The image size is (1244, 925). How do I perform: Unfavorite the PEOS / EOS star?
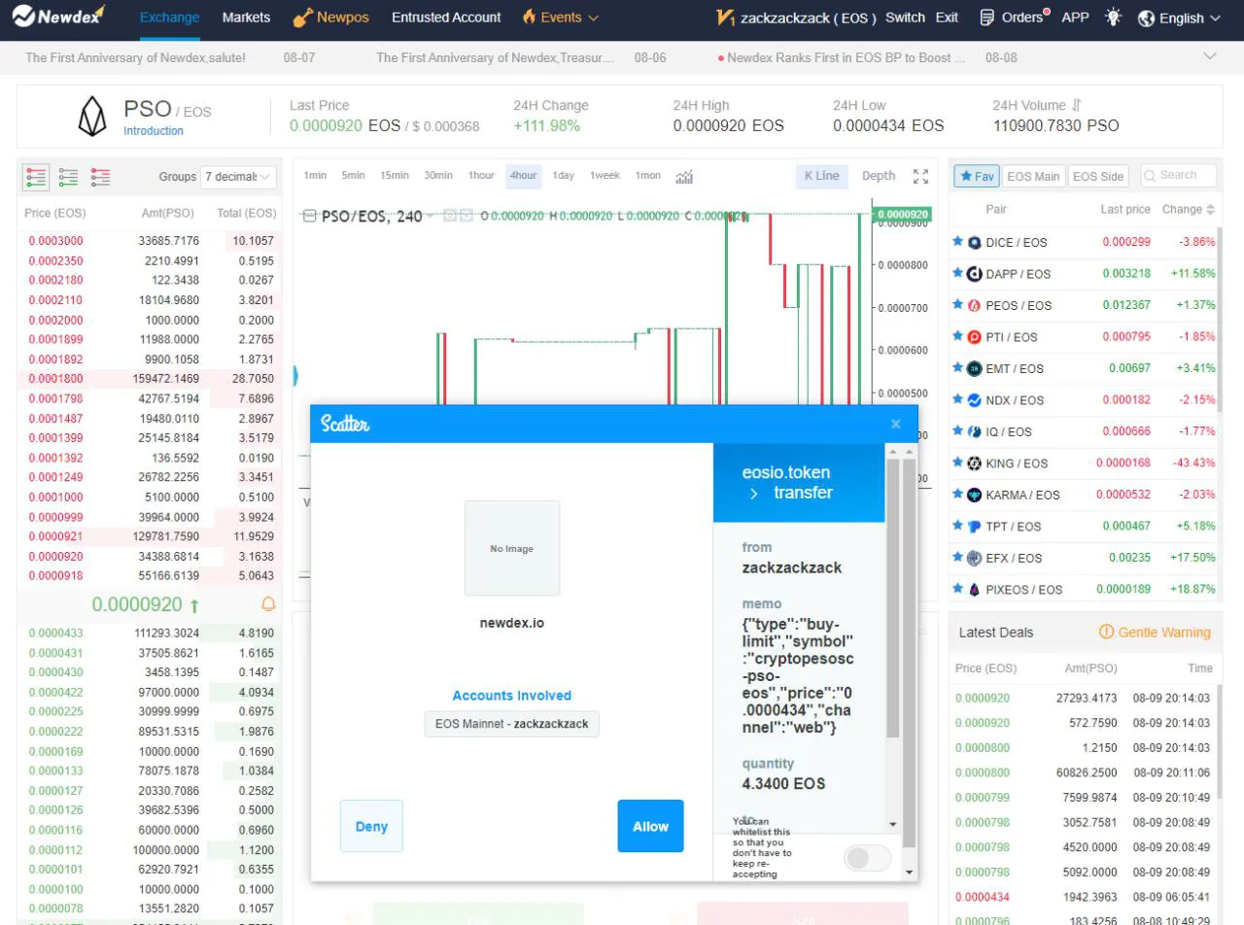click(957, 305)
